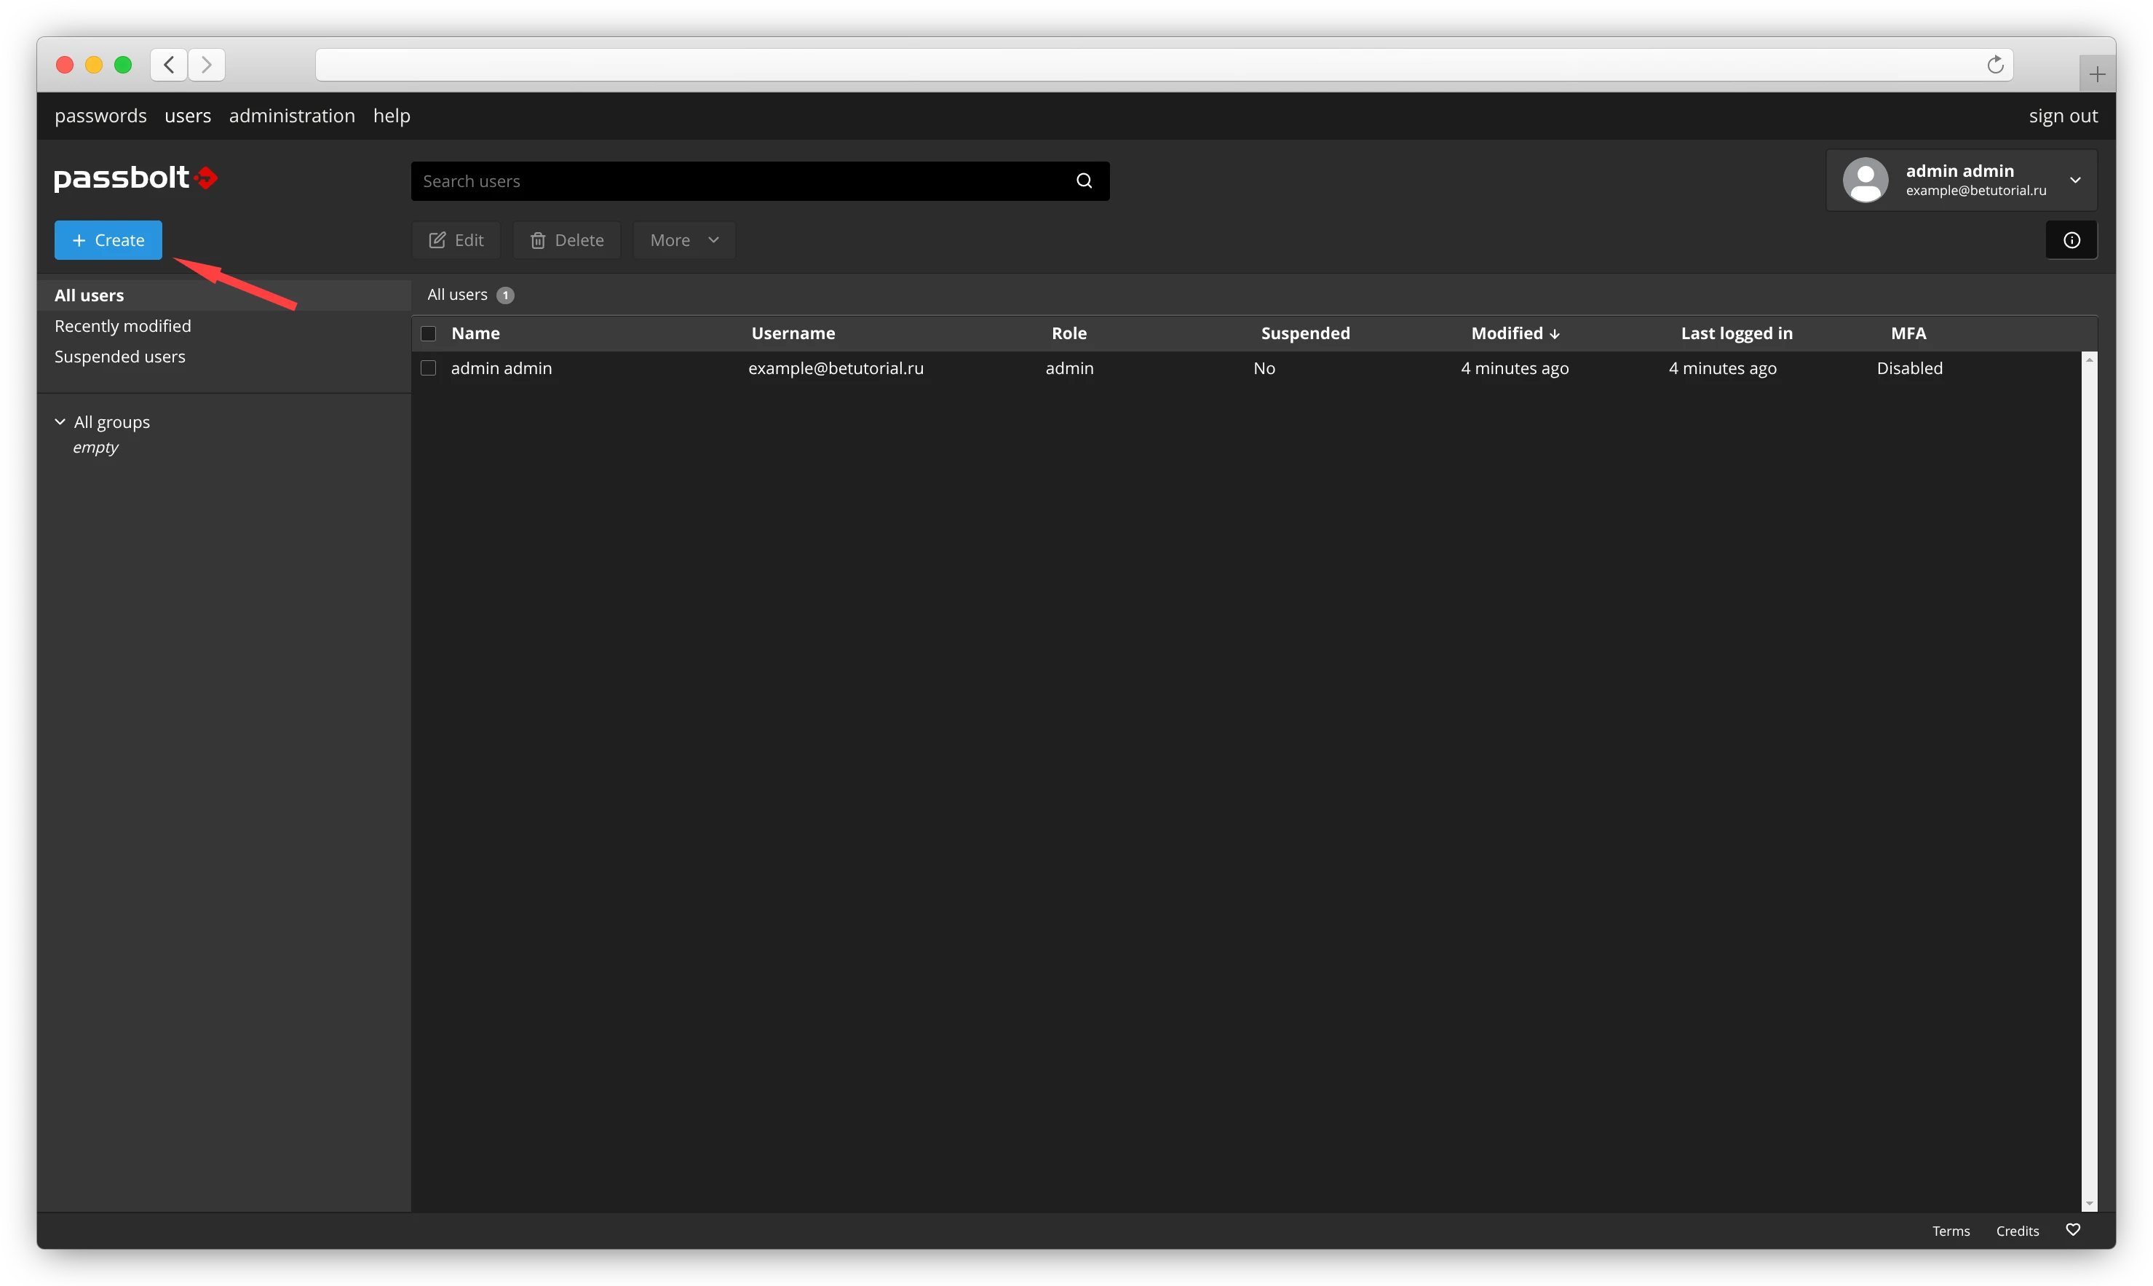Go to the passwords menu
2153x1286 pixels.
coord(100,116)
